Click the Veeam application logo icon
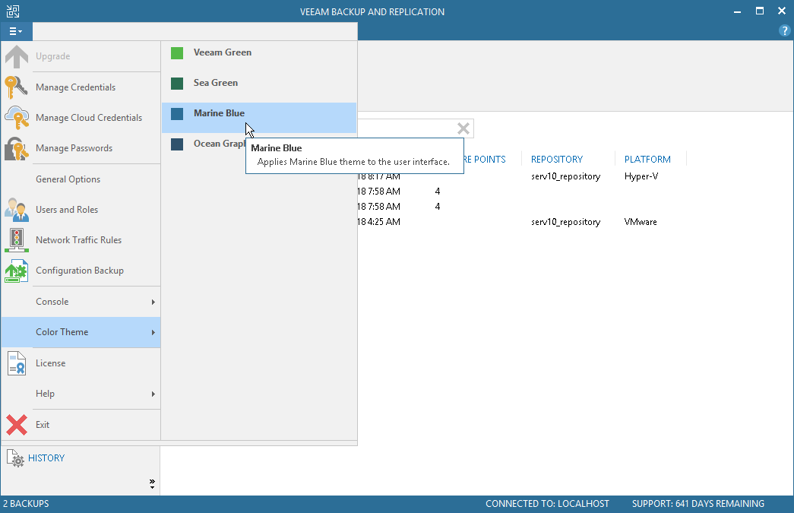 tap(13, 11)
